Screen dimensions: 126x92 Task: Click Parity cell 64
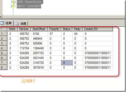(x=78, y=34)
